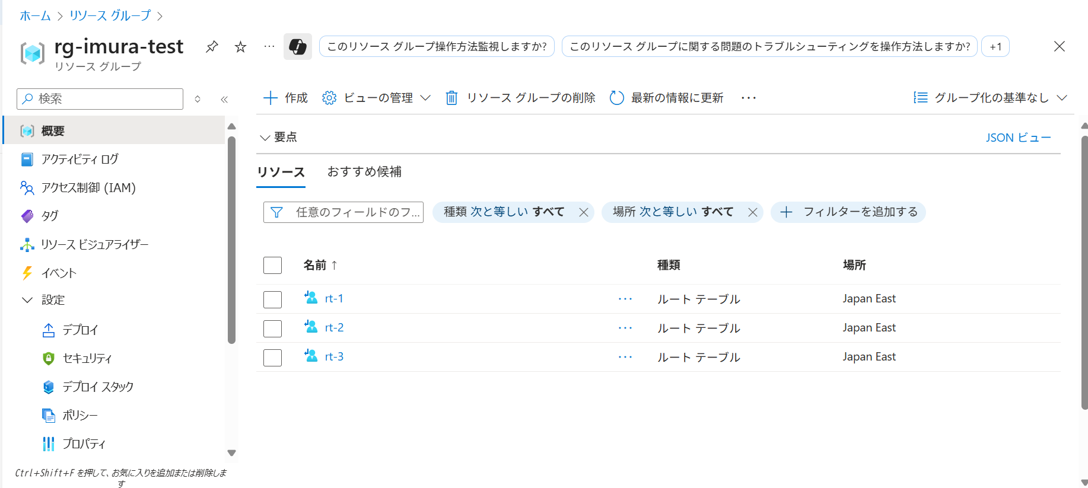Open グループ化の基準なし dropdown
The image size is (1088, 488).
click(x=990, y=98)
